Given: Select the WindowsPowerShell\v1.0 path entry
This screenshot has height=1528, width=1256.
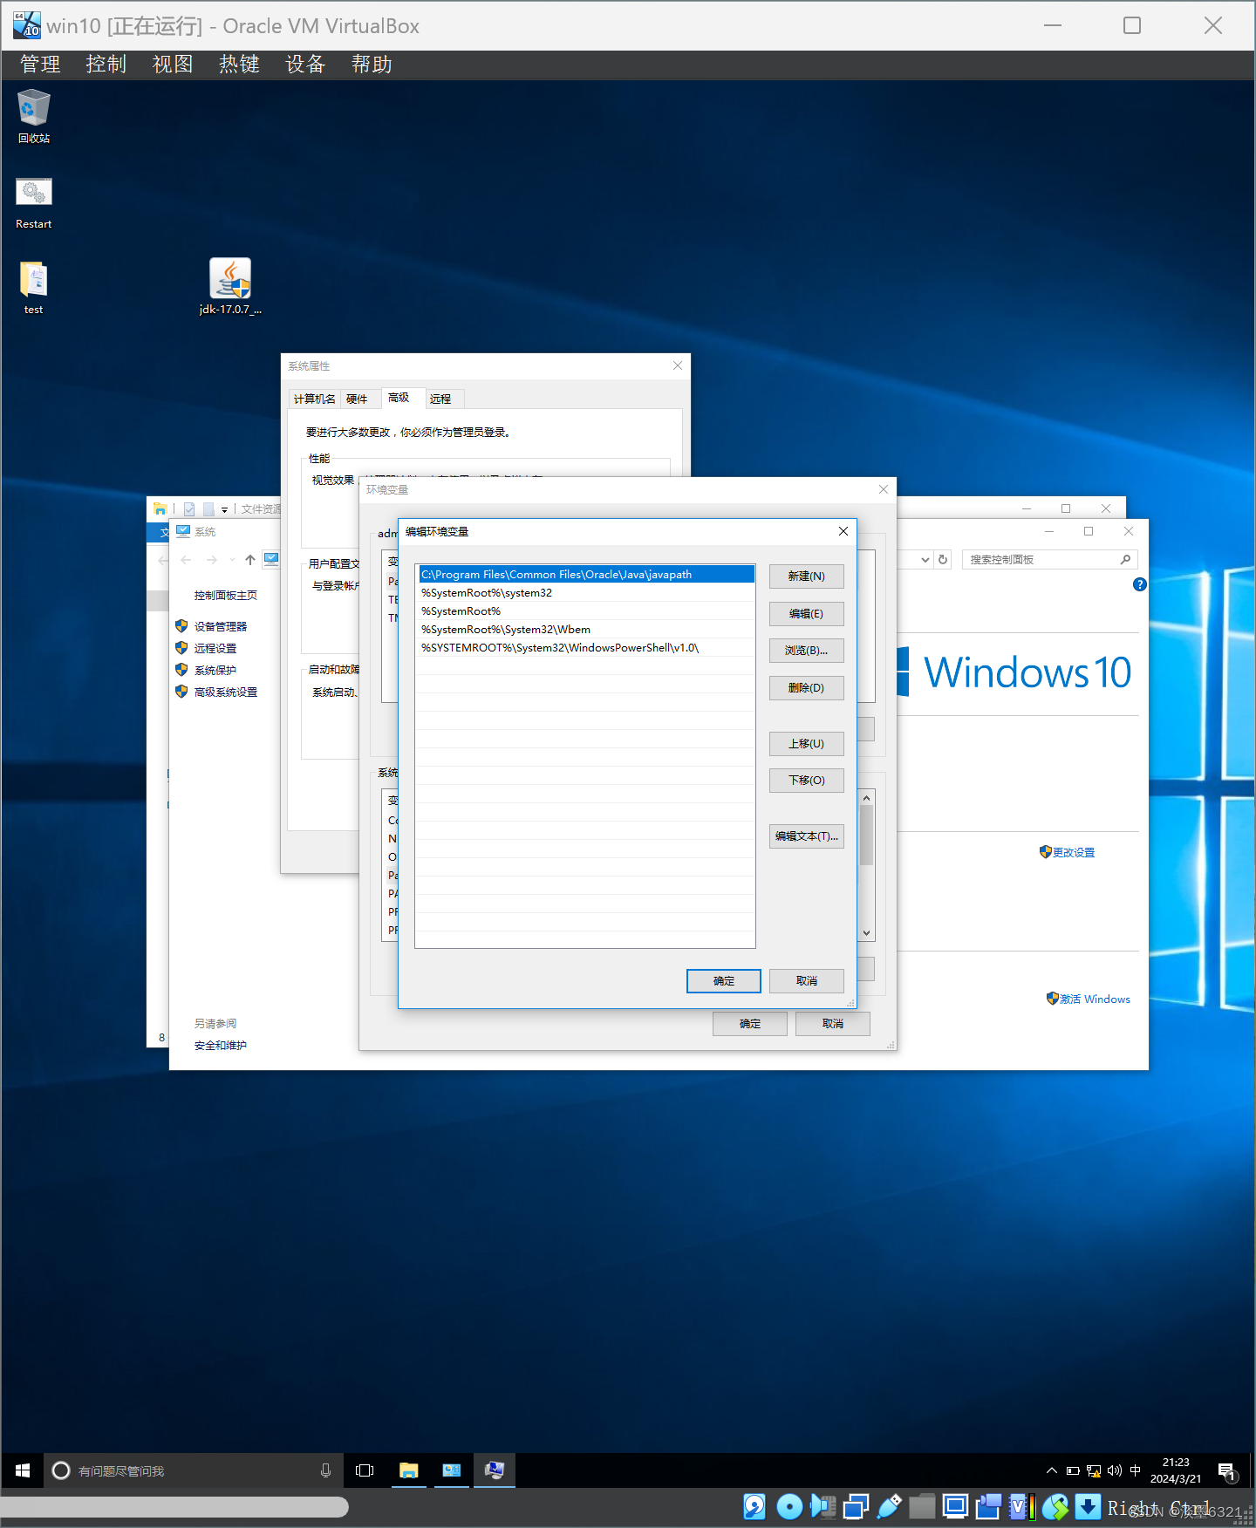Looking at the screenshot, I should tap(586, 648).
